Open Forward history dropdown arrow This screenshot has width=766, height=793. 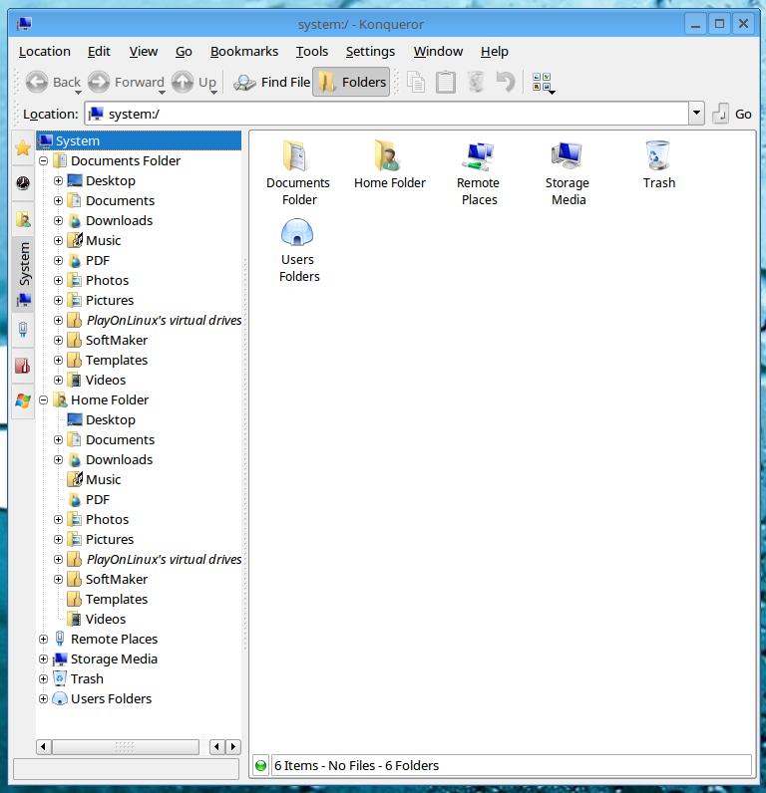point(162,92)
